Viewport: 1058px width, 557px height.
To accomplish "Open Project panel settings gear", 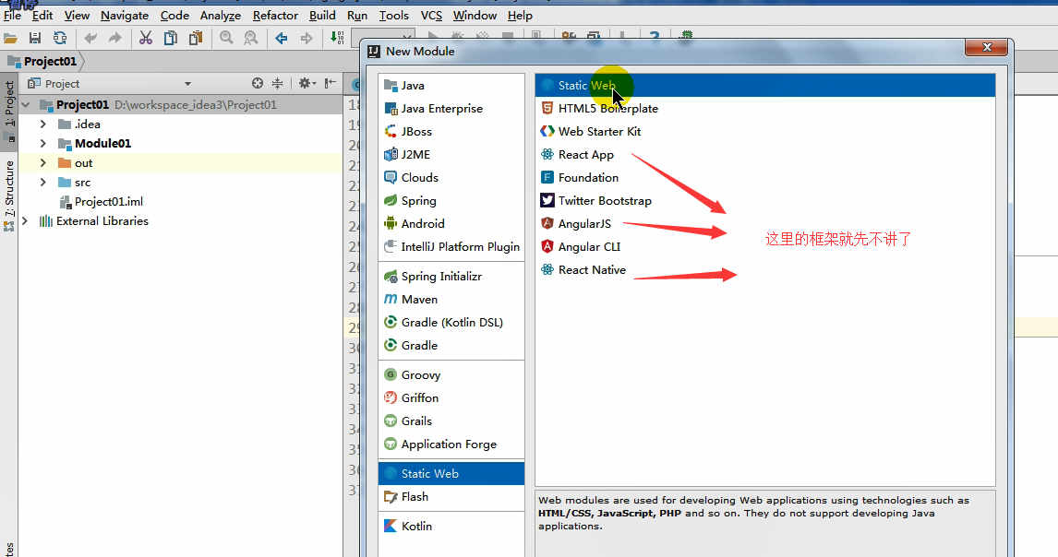I will (307, 84).
